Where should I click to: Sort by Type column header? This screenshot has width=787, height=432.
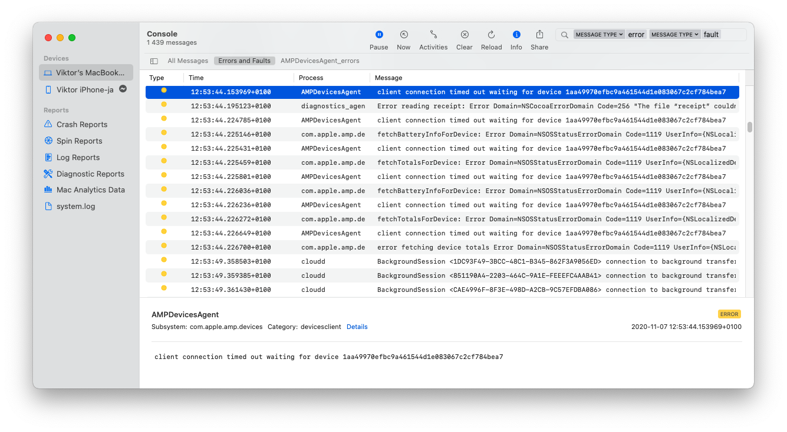(x=157, y=78)
